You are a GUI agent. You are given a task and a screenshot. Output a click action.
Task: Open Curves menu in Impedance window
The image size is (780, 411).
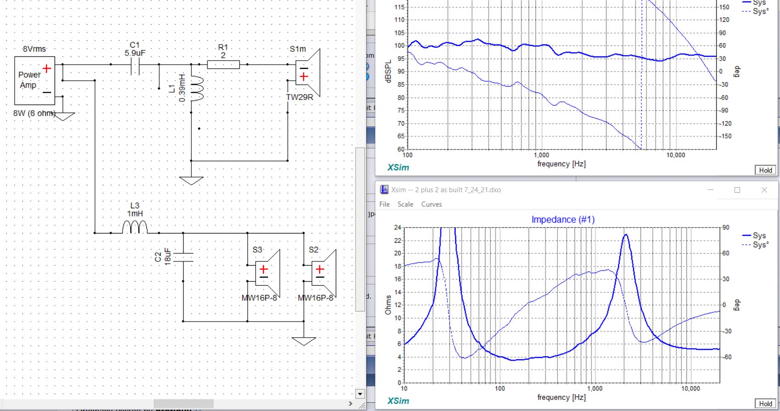431,204
